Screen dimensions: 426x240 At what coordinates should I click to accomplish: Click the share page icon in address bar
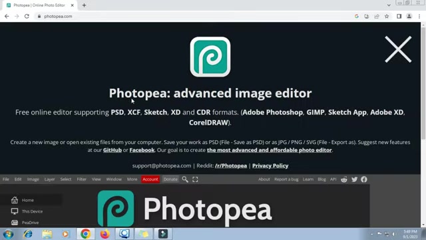377,16
